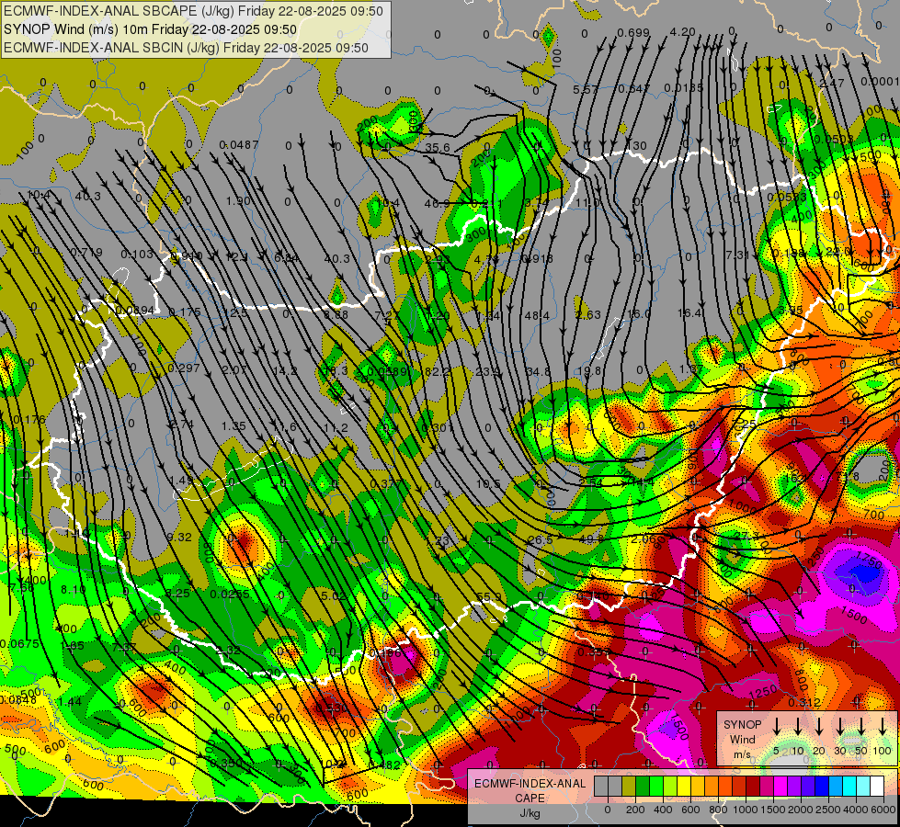Pick the leftmost grey swatch in CAPE color bar
The height and width of the screenshot is (827, 900).
point(601,787)
